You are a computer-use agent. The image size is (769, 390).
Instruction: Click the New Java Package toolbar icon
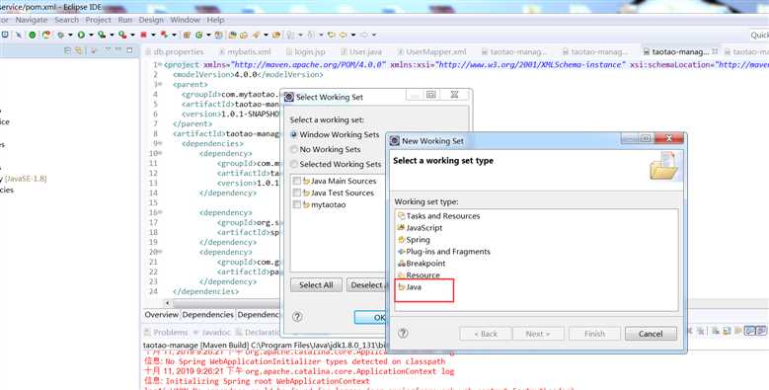click(x=187, y=35)
